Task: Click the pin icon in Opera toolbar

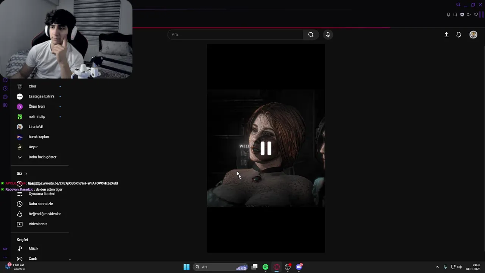Action: (x=448, y=14)
